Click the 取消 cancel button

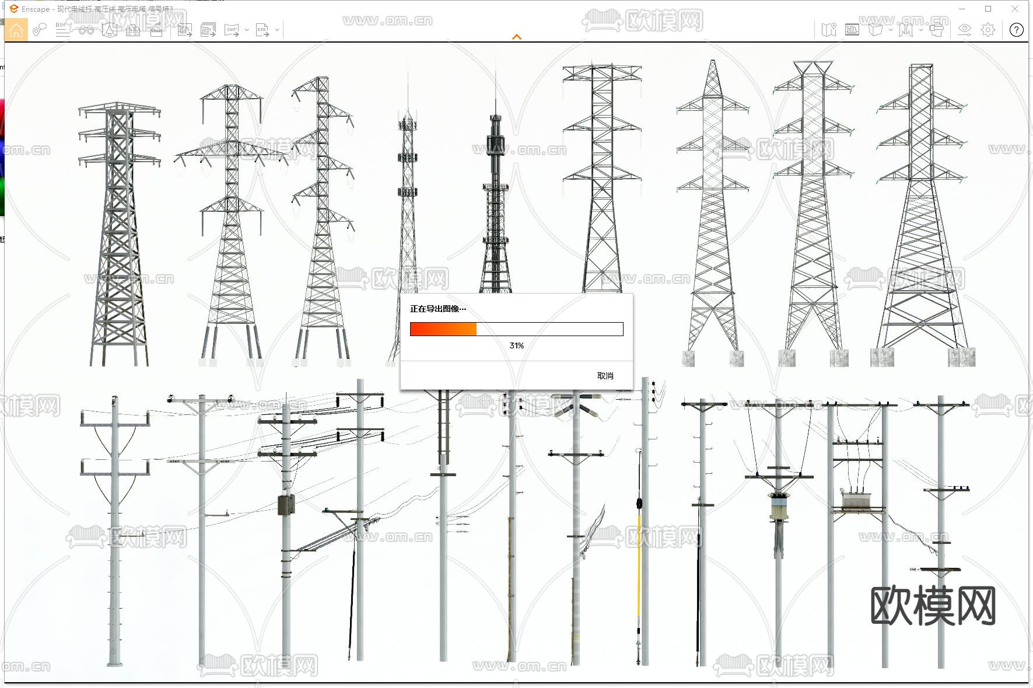click(x=605, y=376)
